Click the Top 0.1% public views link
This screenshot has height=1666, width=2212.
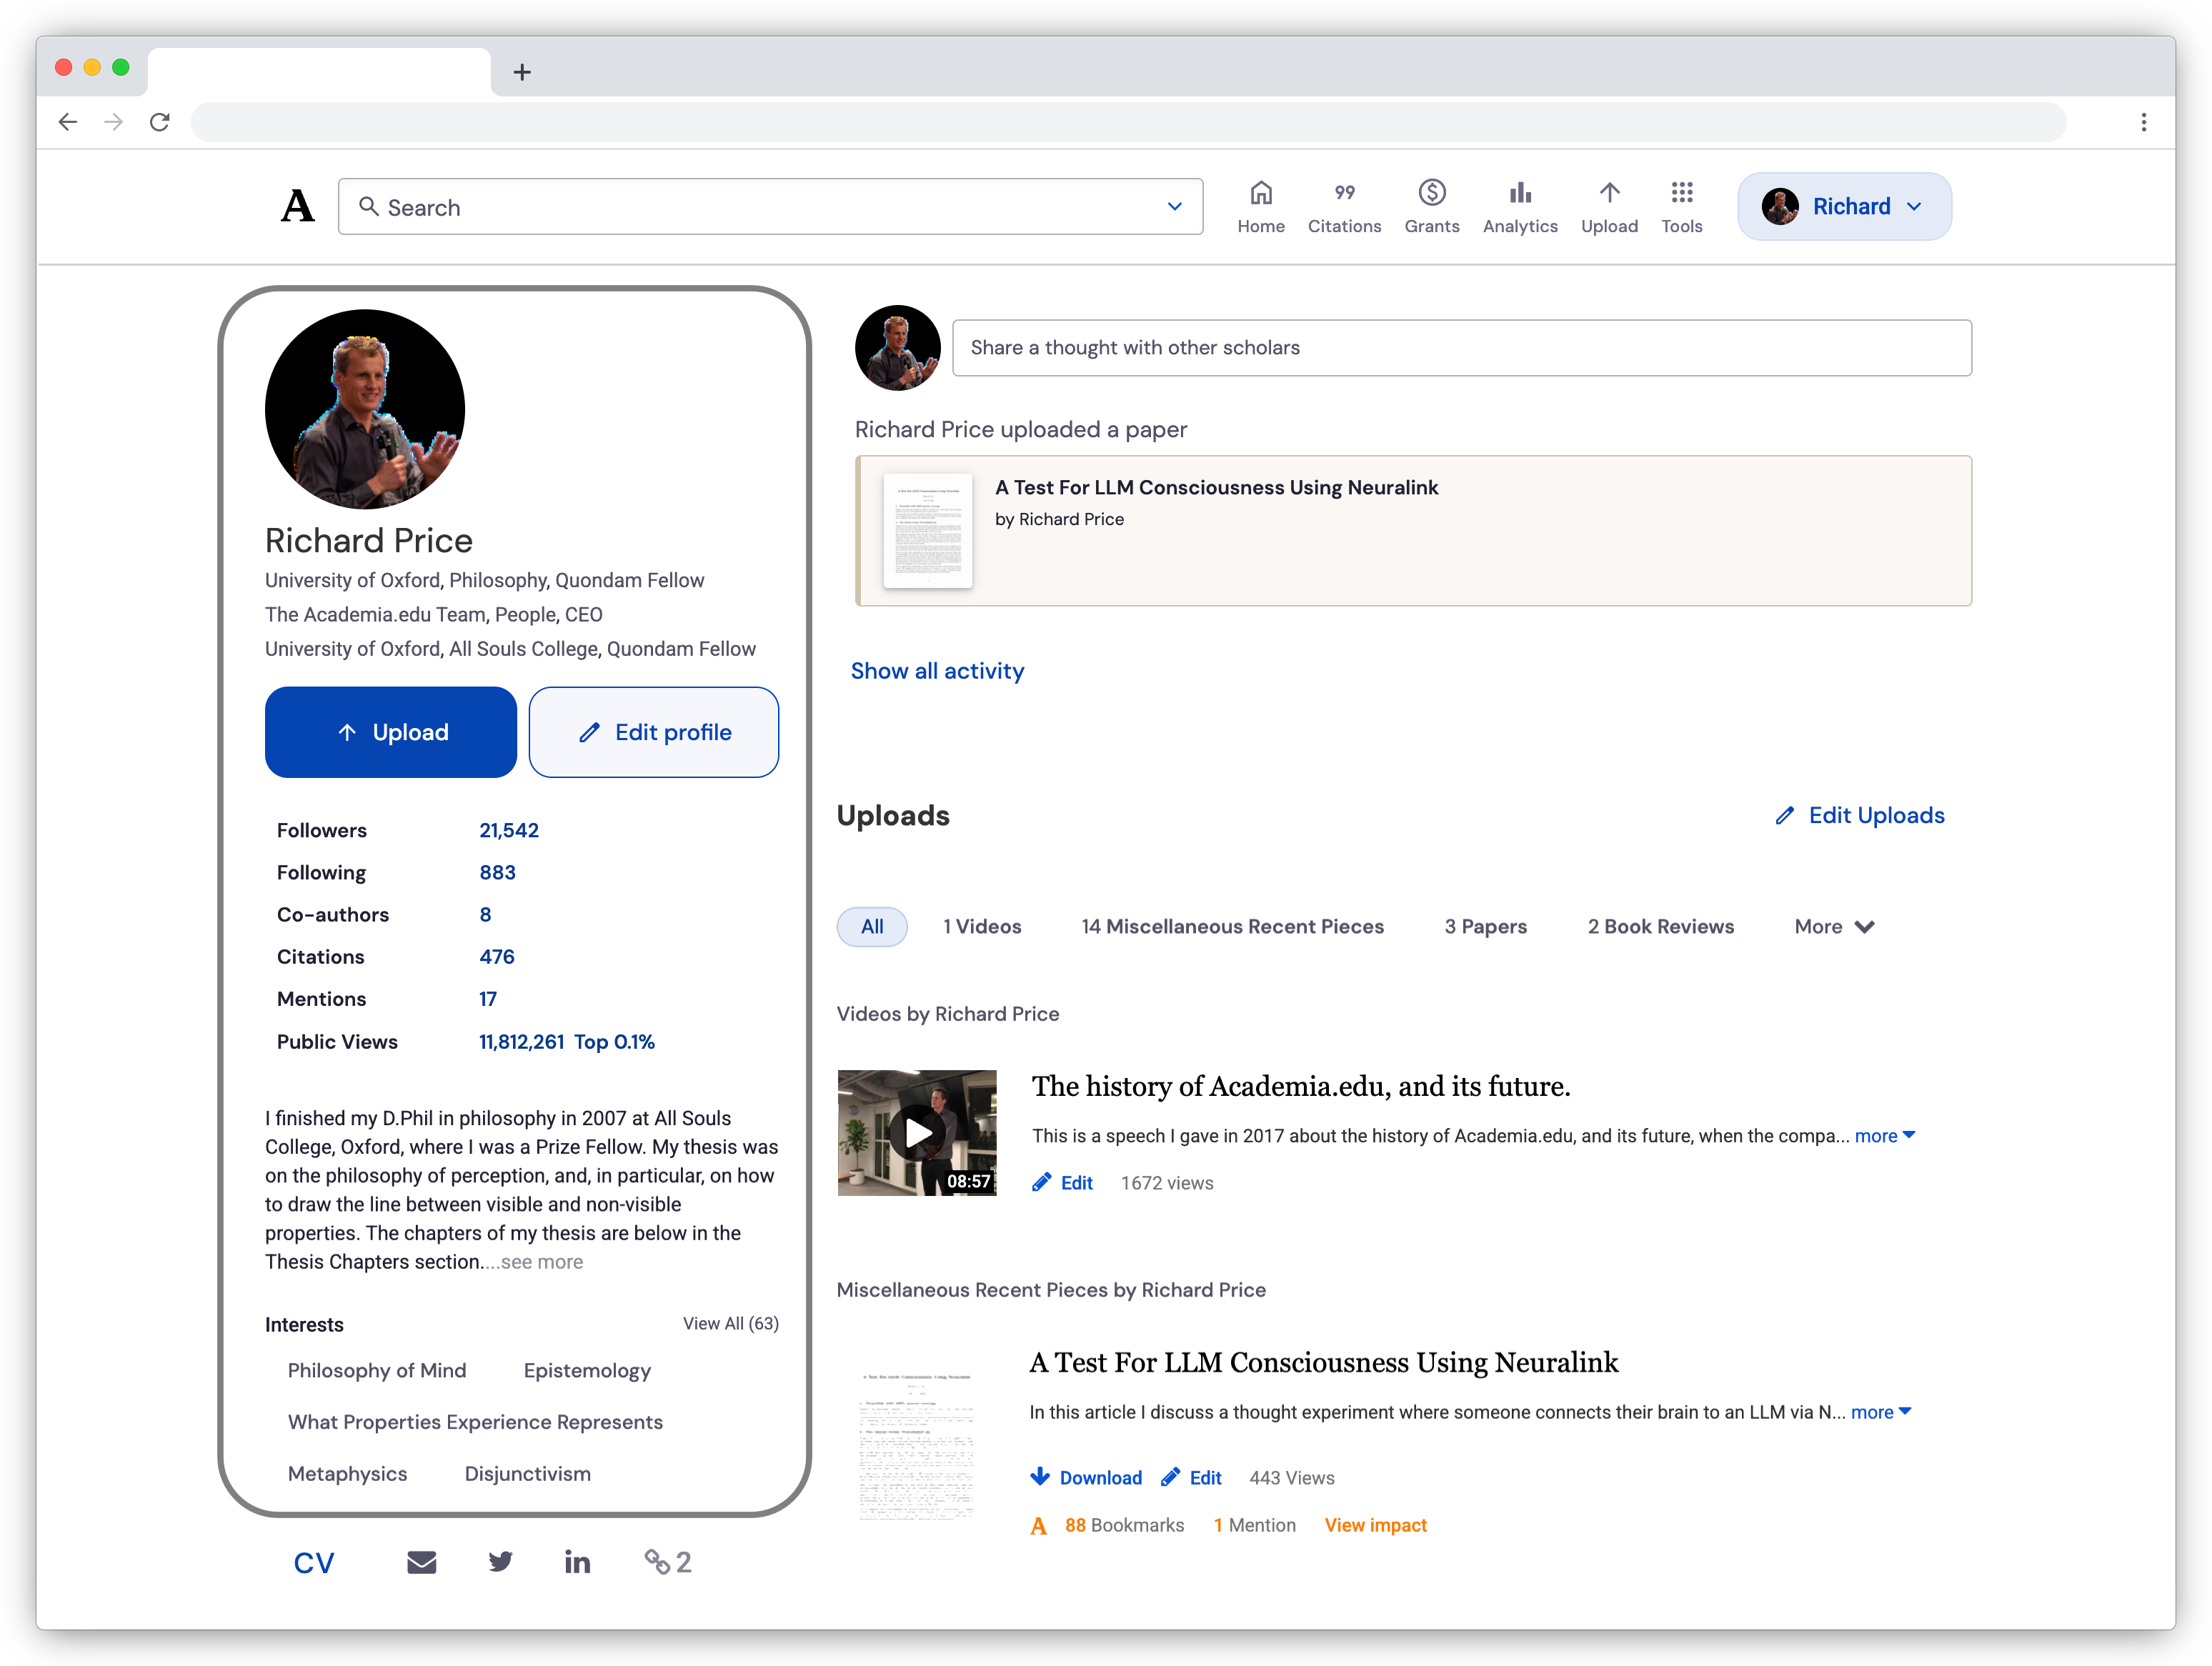click(614, 1042)
